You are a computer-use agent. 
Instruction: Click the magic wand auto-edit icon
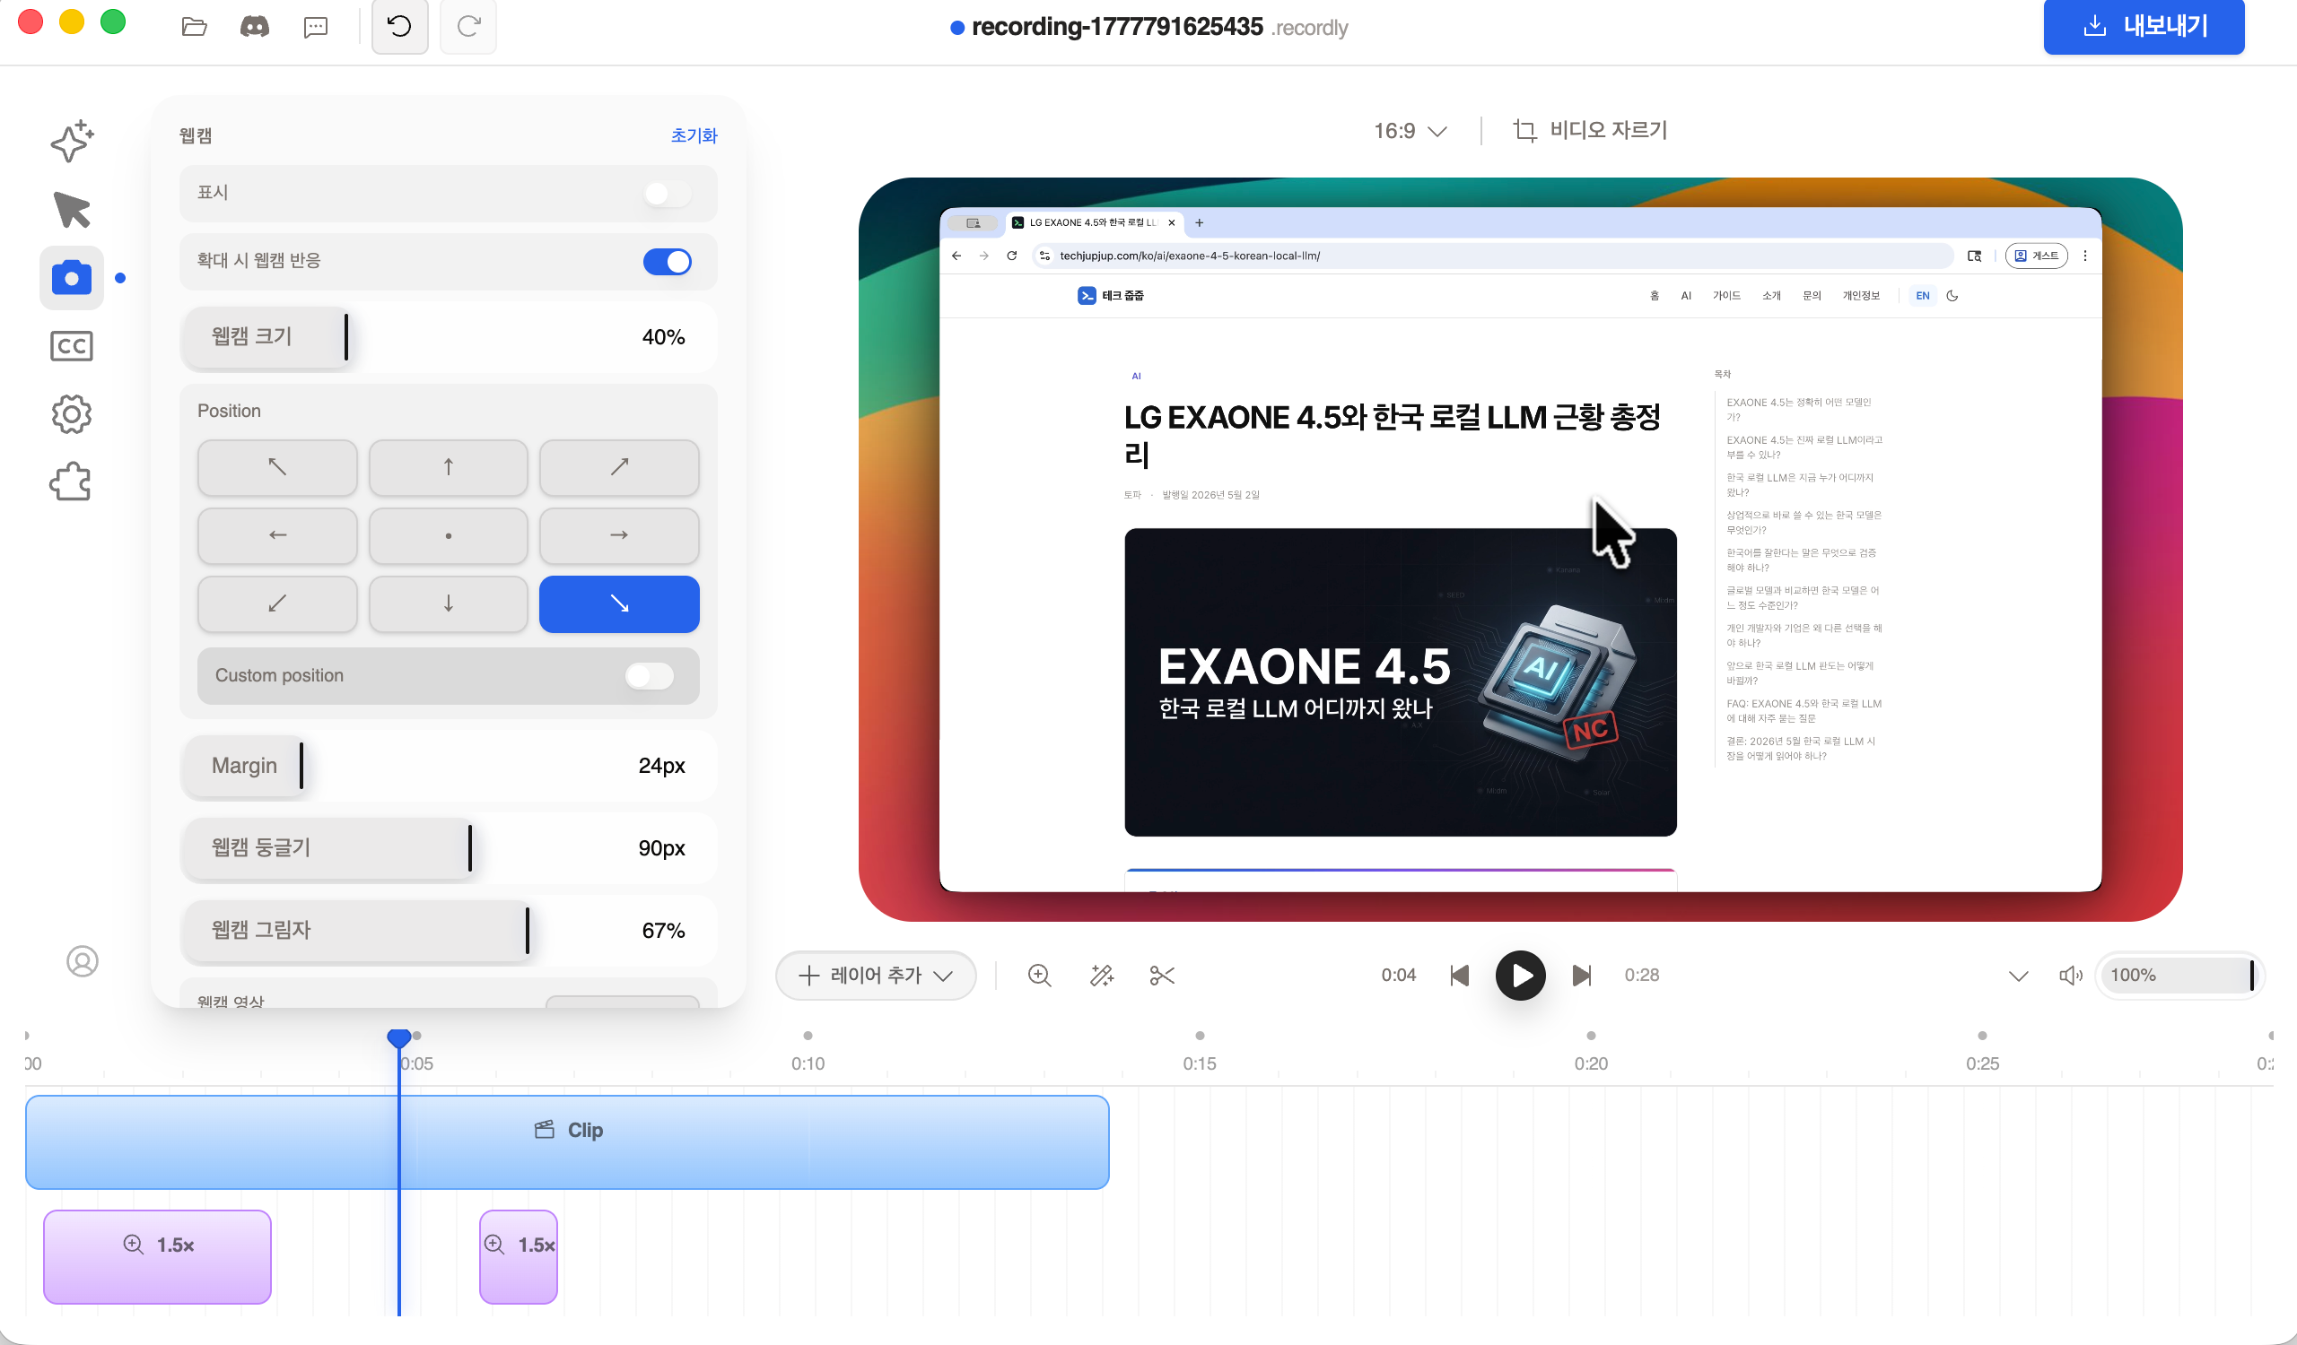[x=1101, y=976]
